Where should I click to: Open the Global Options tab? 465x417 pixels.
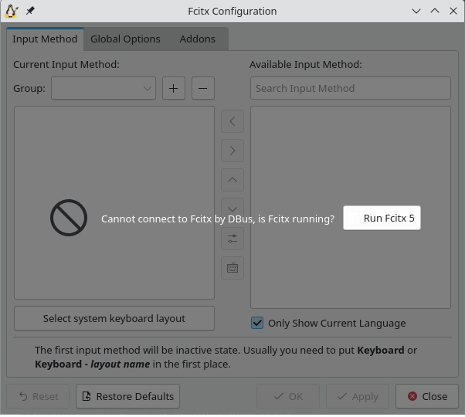(x=125, y=39)
